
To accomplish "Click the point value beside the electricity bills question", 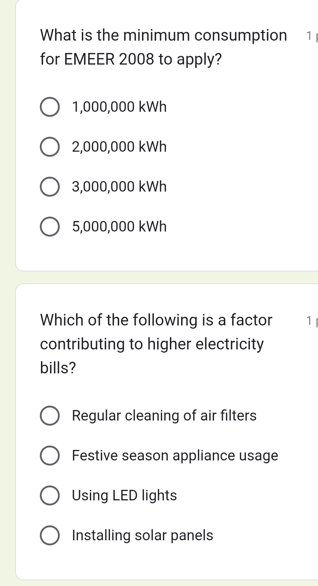I will (x=311, y=321).
